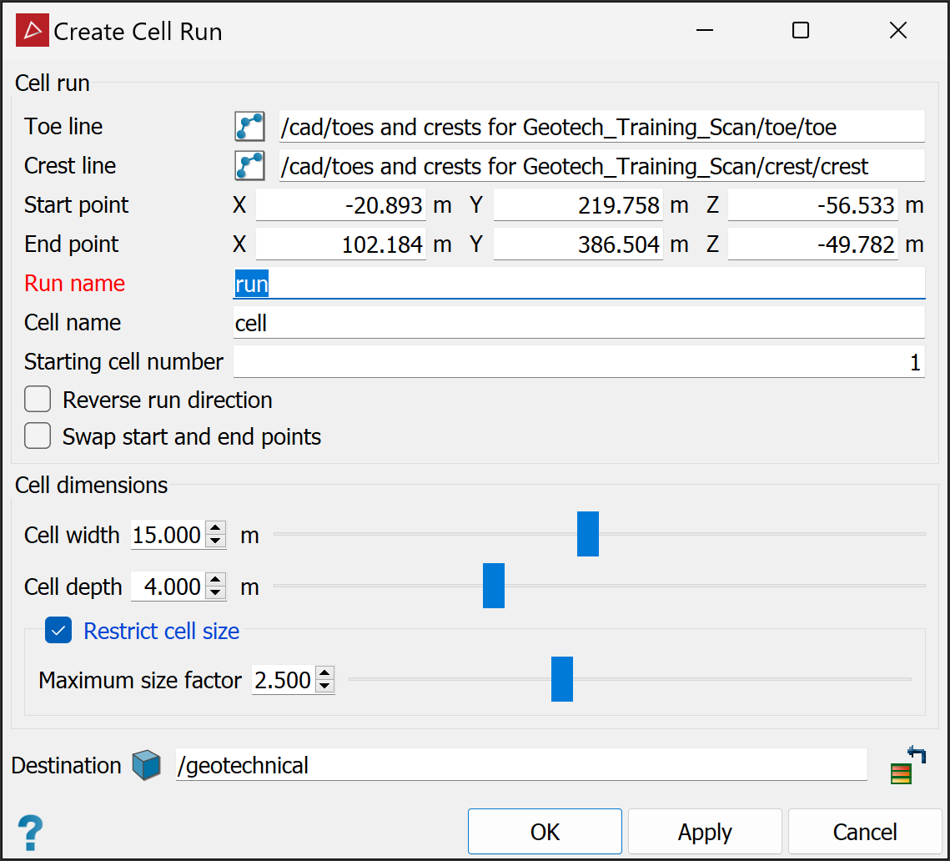Maximize the Create Cell Run window
Screen dimensions: 950x861
[x=801, y=30]
